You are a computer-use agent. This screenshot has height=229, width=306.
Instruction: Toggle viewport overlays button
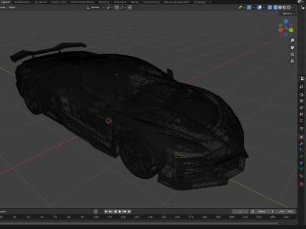[259, 8]
